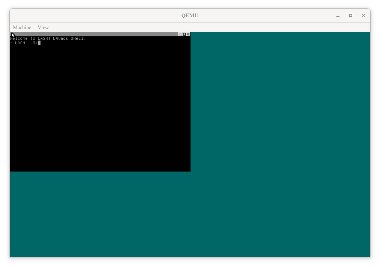Close the QEMU window
The image size is (380, 268).
[363, 15]
